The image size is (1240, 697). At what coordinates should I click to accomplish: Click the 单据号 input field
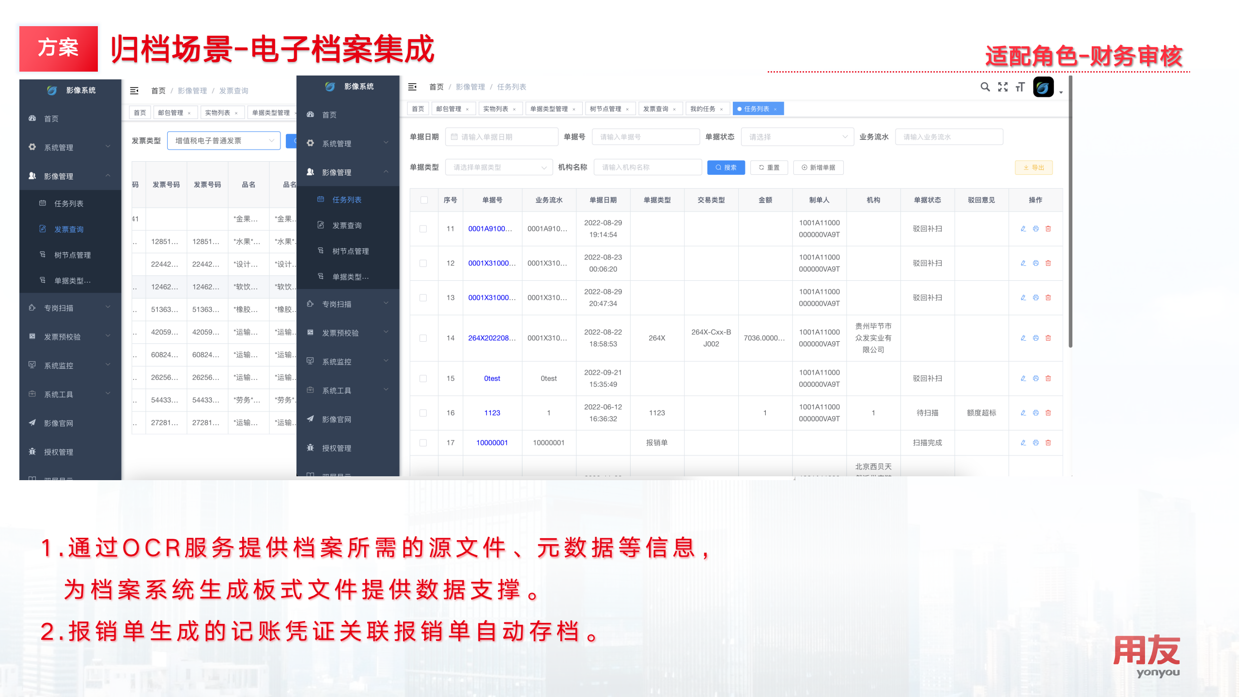645,137
